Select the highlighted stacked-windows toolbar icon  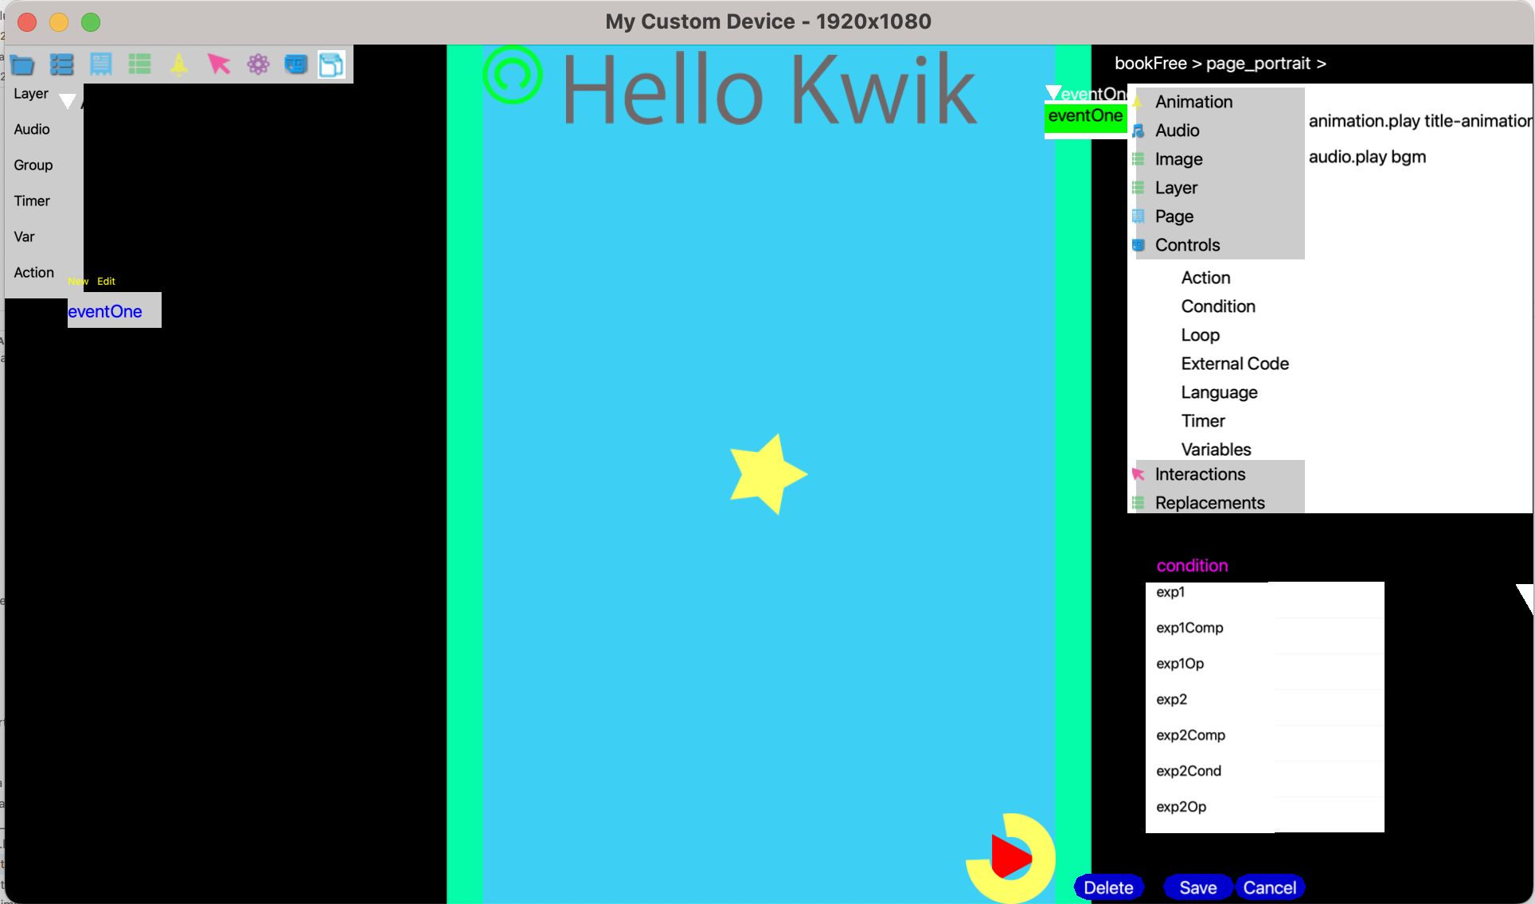331,64
